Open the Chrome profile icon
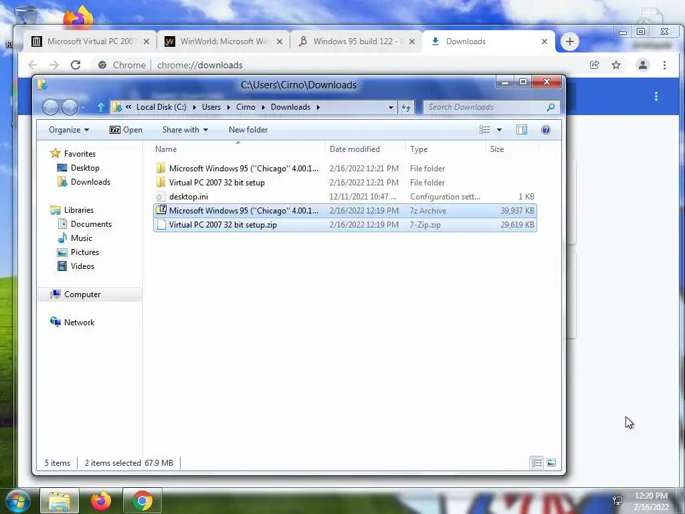685x514 pixels. coord(643,65)
